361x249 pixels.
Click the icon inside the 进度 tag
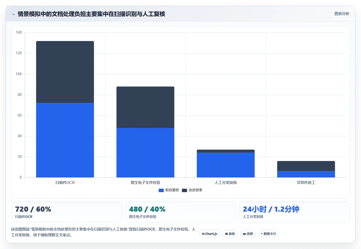click(244, 234)
